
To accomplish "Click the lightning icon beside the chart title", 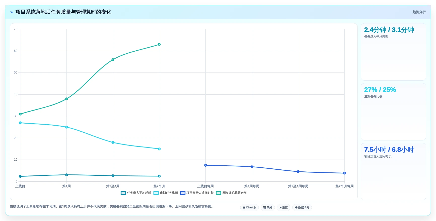I will [12, 12].
